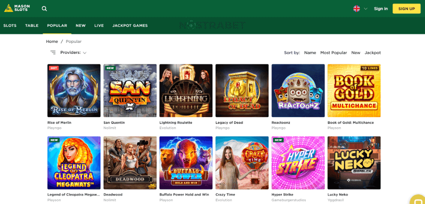
Task: Expand the Providers dropdown
Action: [x=73, y=52]
